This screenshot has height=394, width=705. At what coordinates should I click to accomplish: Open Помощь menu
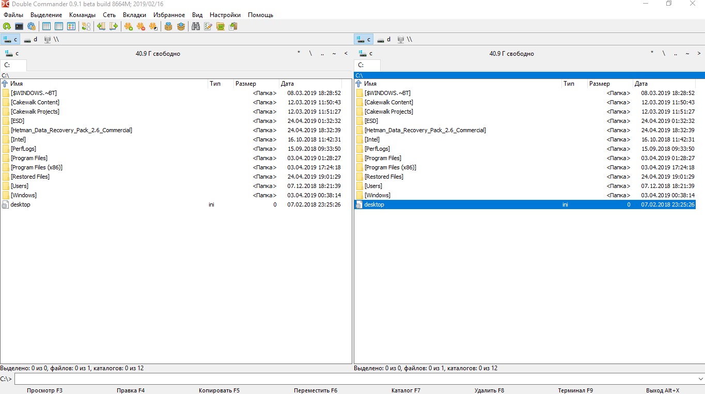tap(260, 15)
